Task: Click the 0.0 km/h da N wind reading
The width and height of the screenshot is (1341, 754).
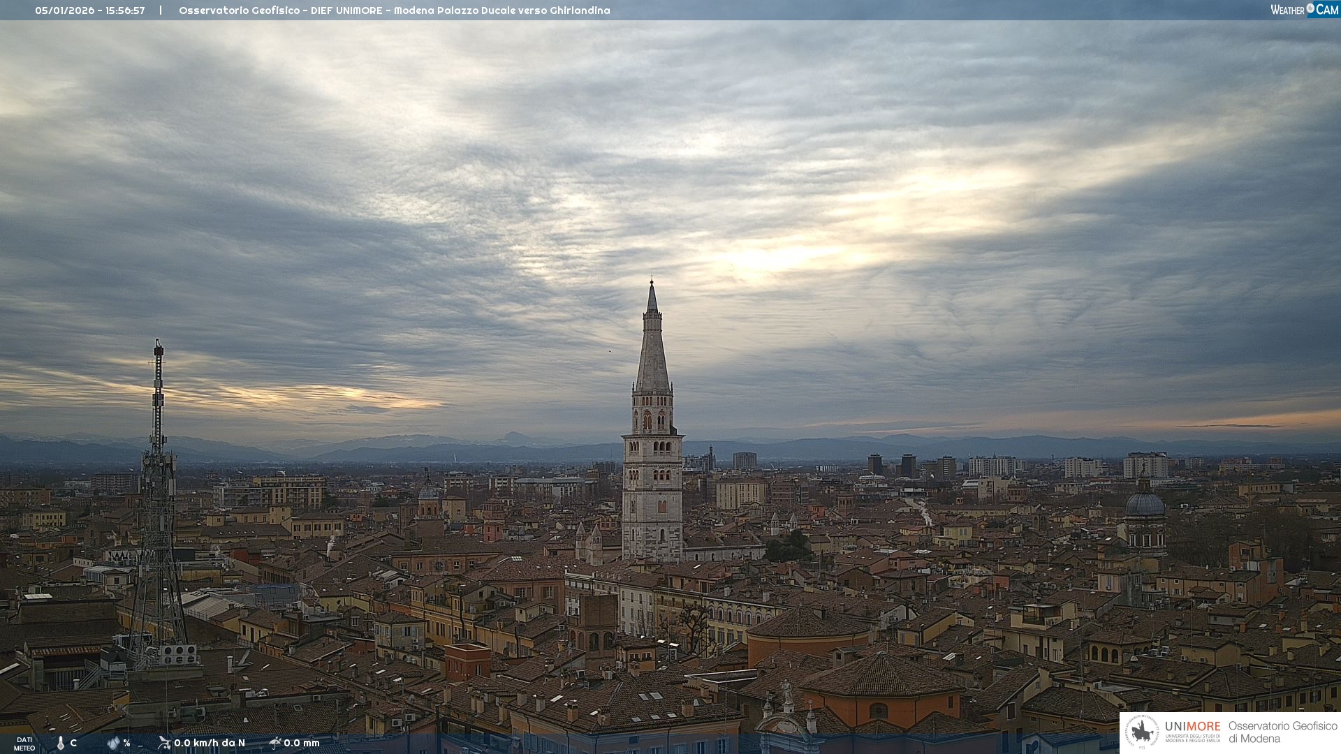Action: (210, 743)
